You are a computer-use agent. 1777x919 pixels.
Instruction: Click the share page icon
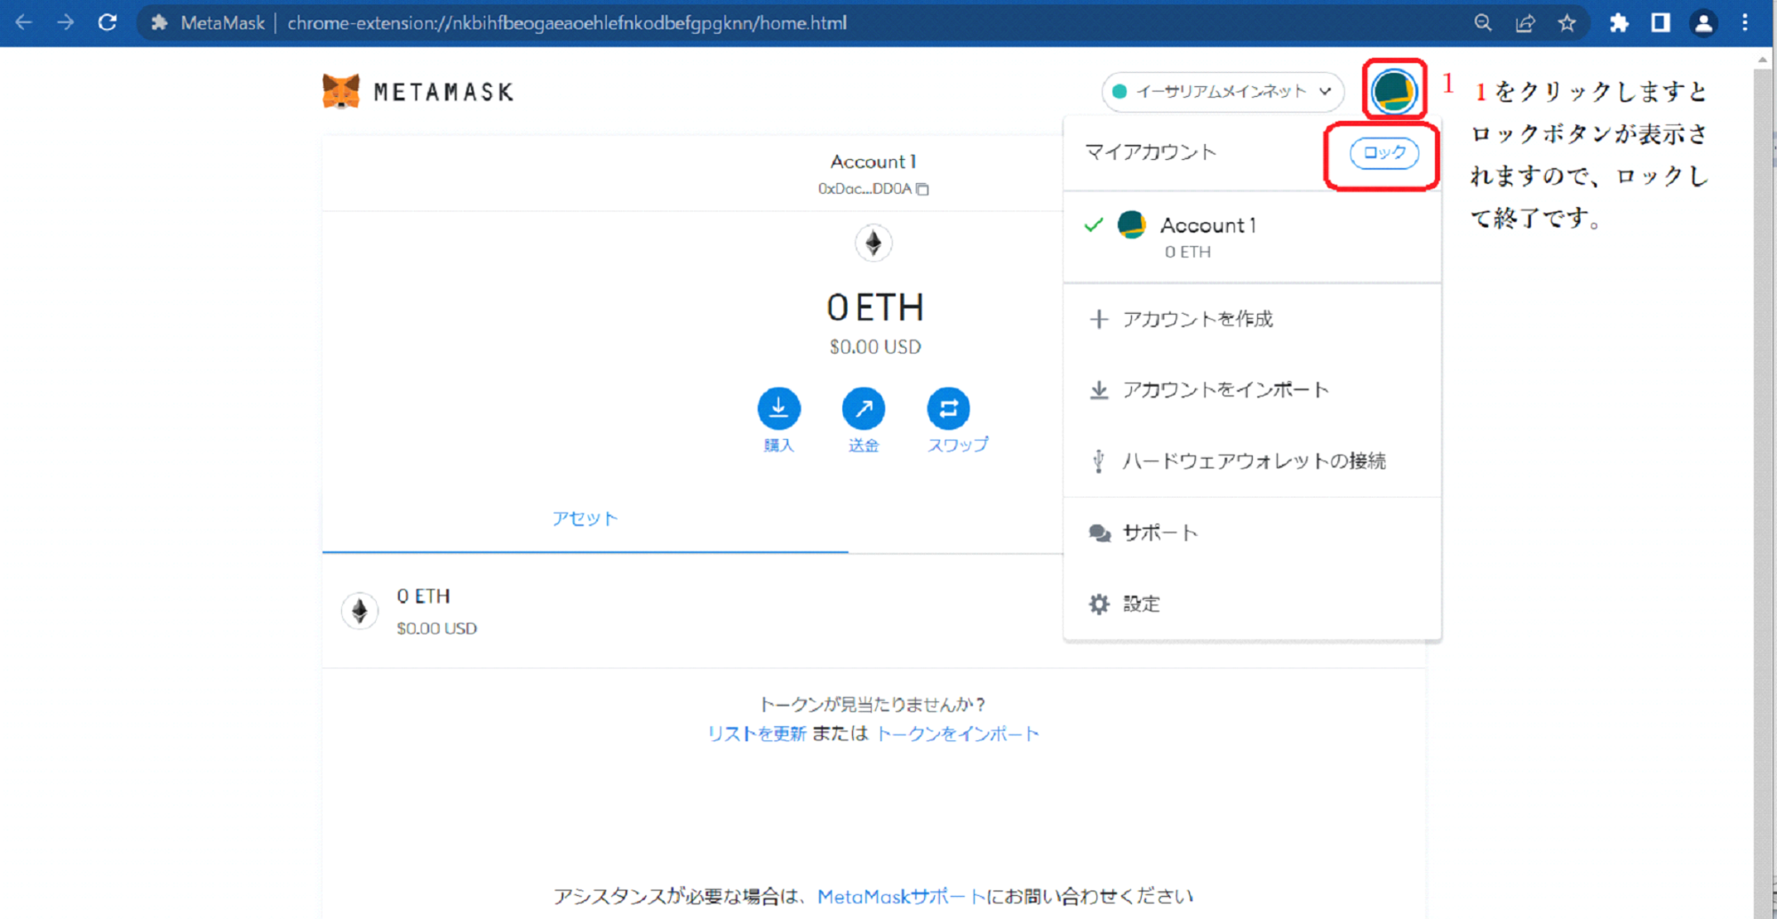(1525, 23)
